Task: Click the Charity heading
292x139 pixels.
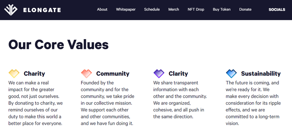Action: coord(34,74)
